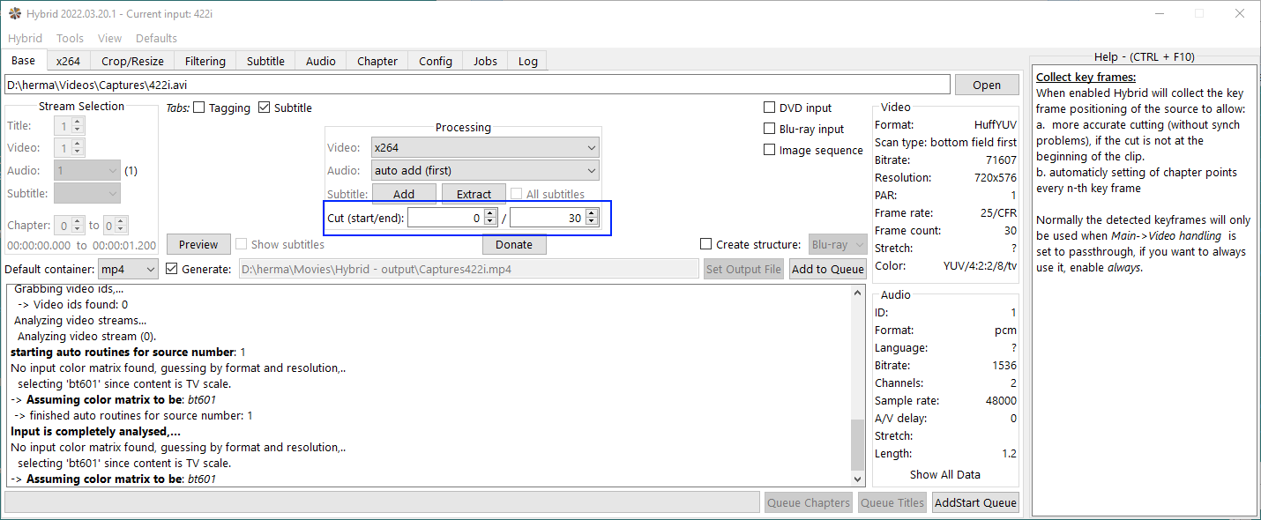Screen dimensions: 1261x520
Task: Enable the Tagging tab checkbox
Action: 198,108
